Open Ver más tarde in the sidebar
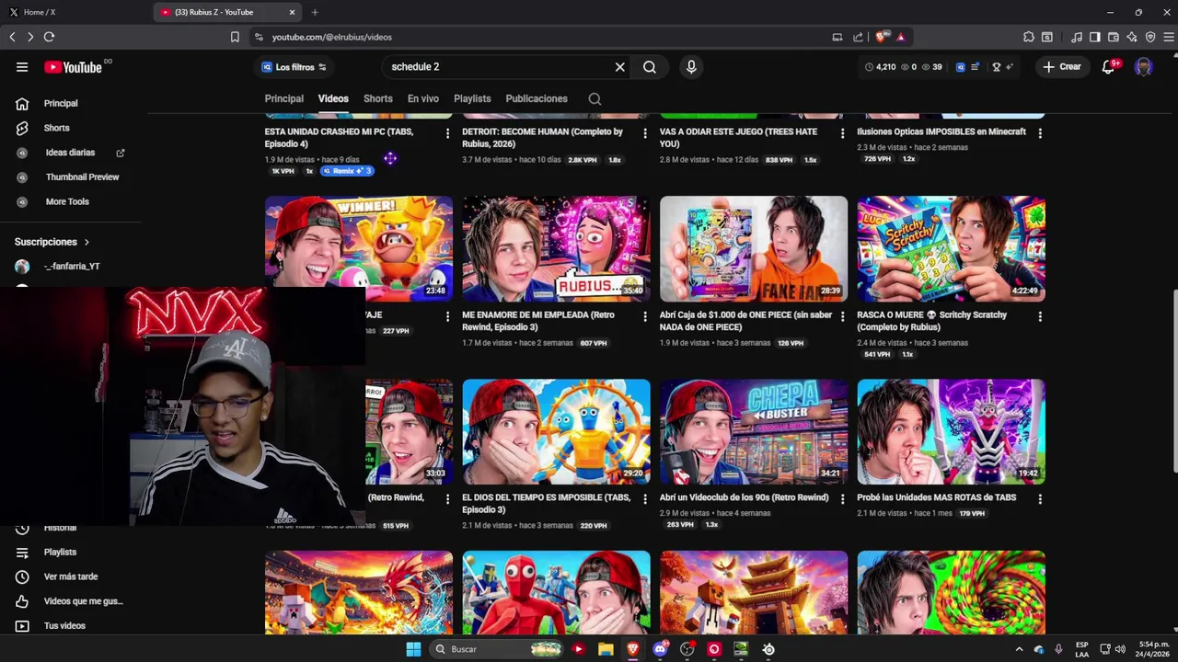The height and width of the screenshot is (662, 1178). coord(72,576)
